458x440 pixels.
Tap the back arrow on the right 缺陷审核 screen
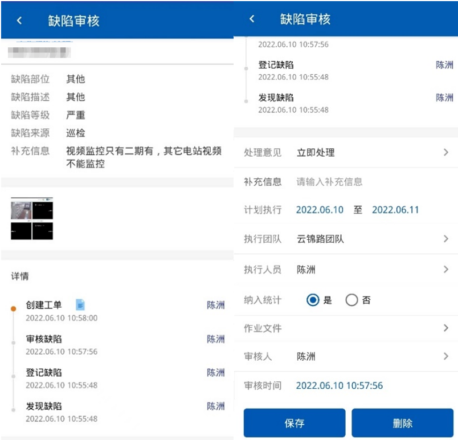point(251,19)
